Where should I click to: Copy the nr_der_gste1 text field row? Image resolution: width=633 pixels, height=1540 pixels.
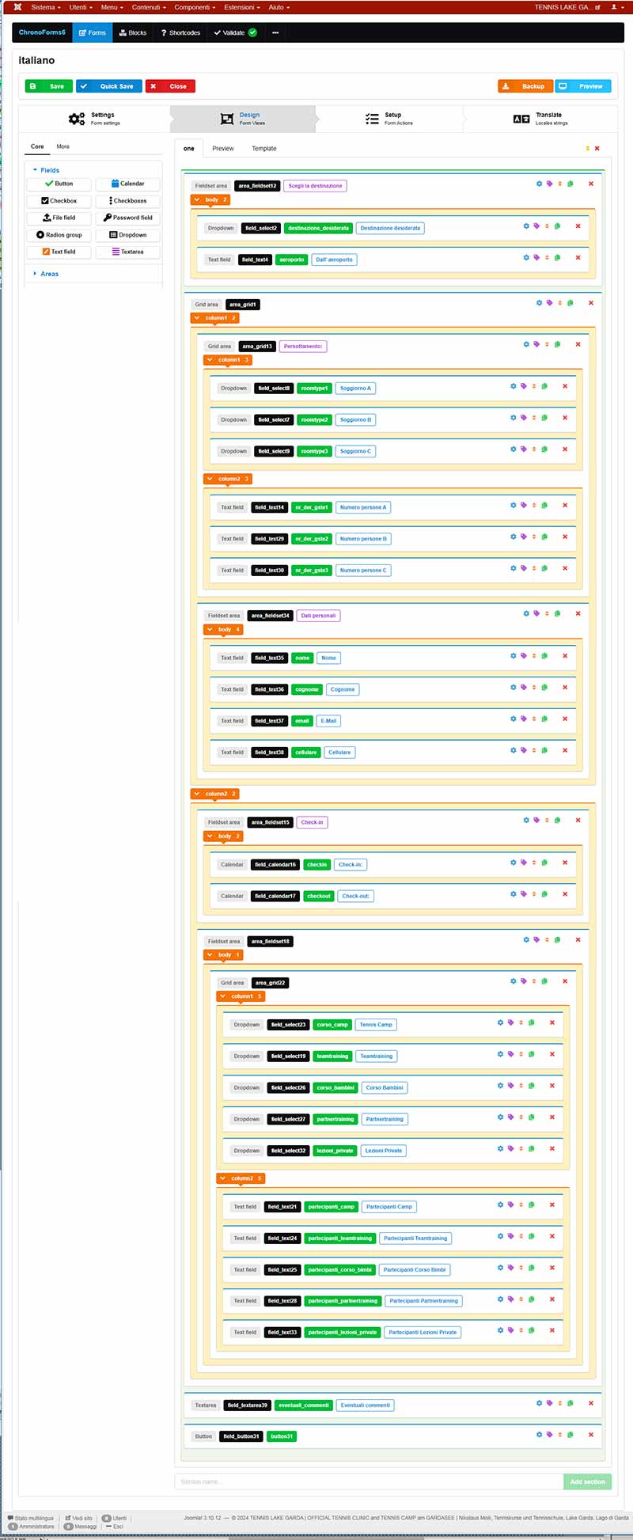pyautogui.click(x=544, y=505)
